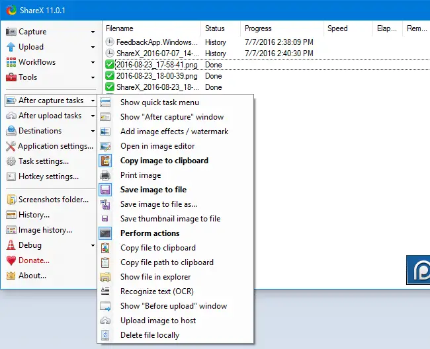Click the About crown icon
This screenshot has height=349, width=430.
coord(11,276)
